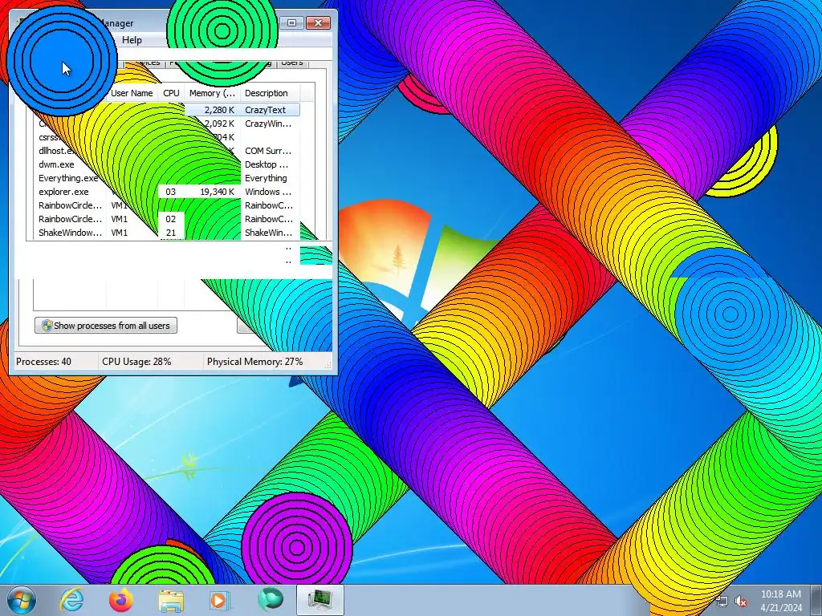Click the COM Surr... description cell

click(x=268, y=151)
